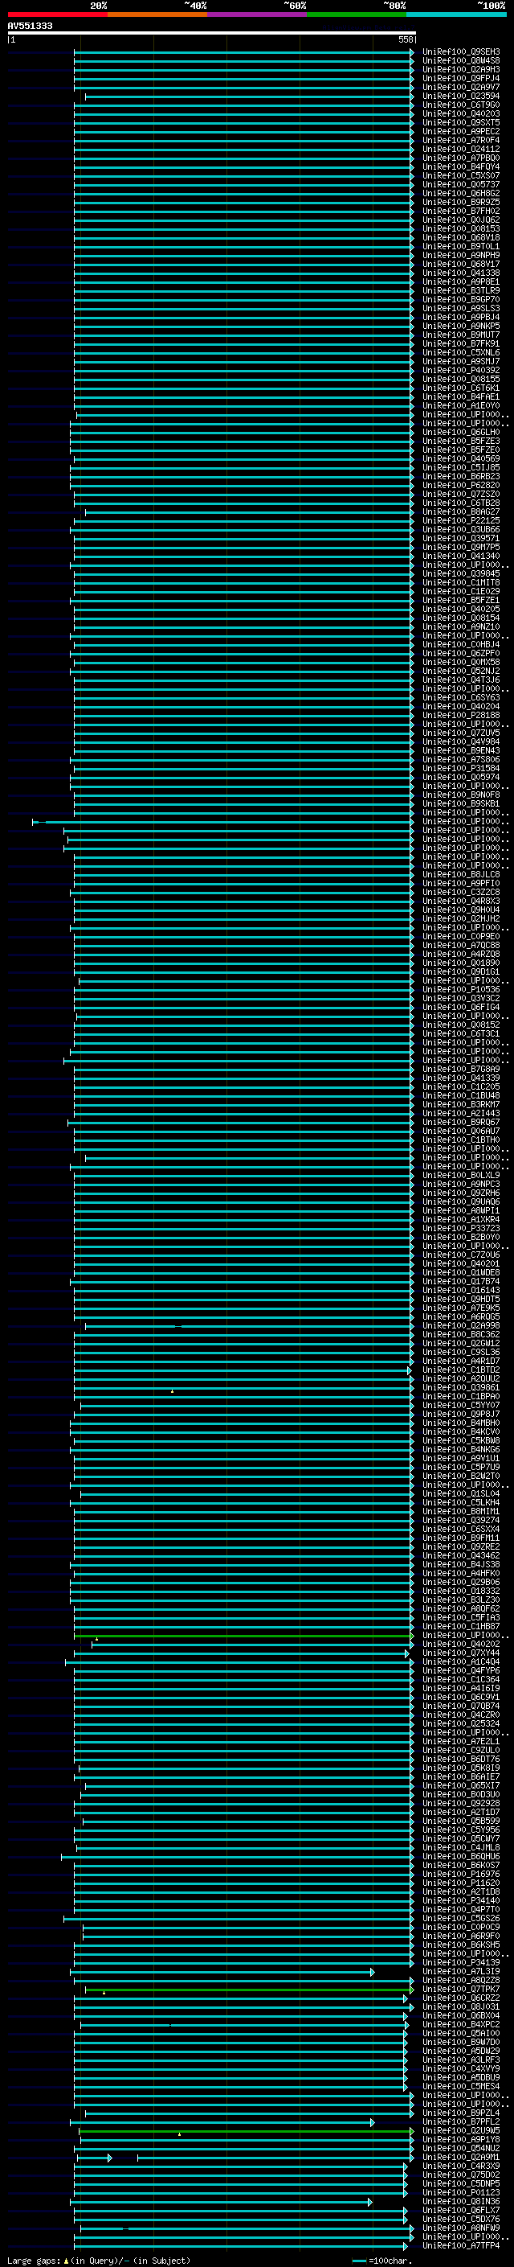Select label UniRef100_B8JLC8

pyautogui.click(x=461, y=875)
